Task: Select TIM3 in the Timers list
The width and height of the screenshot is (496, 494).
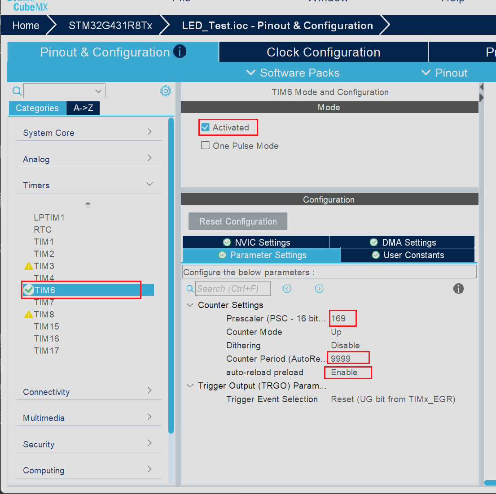Action: pyautogui.click(x=44, y=266)
